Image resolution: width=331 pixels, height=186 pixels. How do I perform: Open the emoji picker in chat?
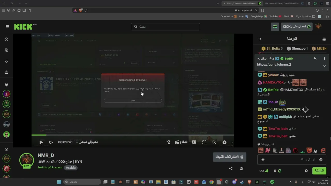pos(321,160)
